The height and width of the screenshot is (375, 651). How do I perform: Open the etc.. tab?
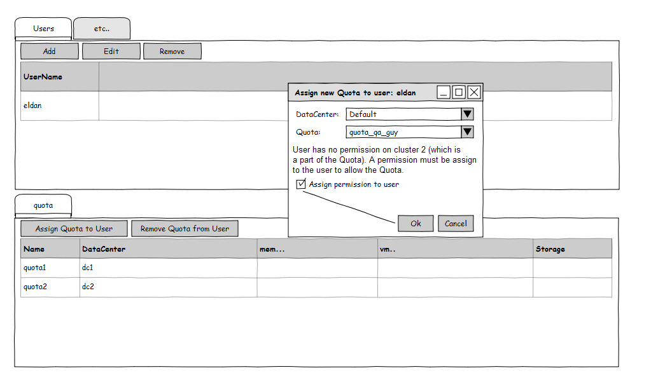(x=102, y=29)
